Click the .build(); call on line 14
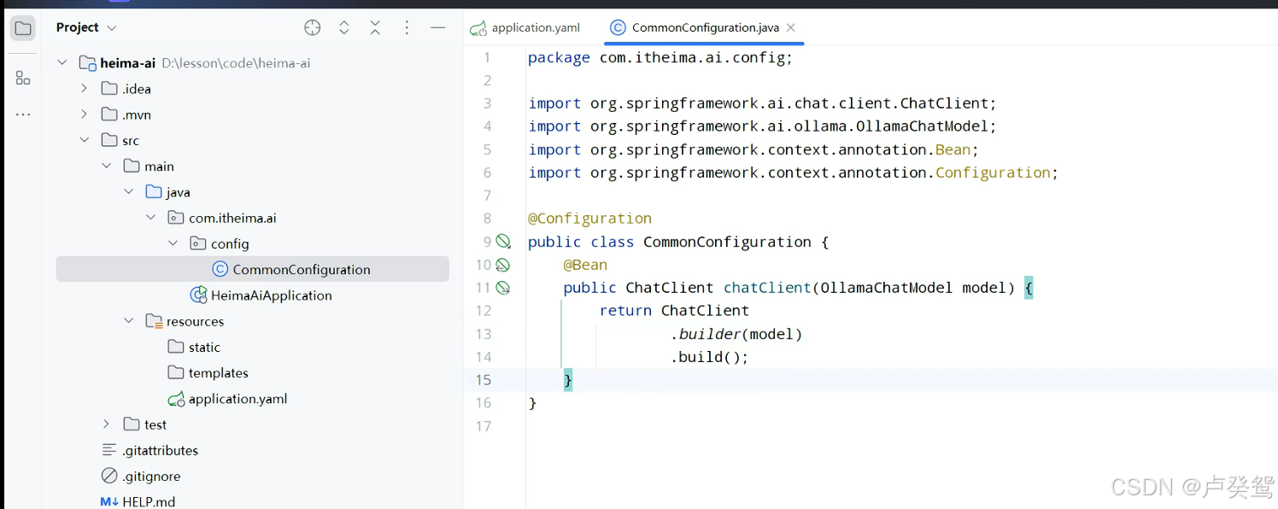 pyautogui.click(x=709, y=357)
